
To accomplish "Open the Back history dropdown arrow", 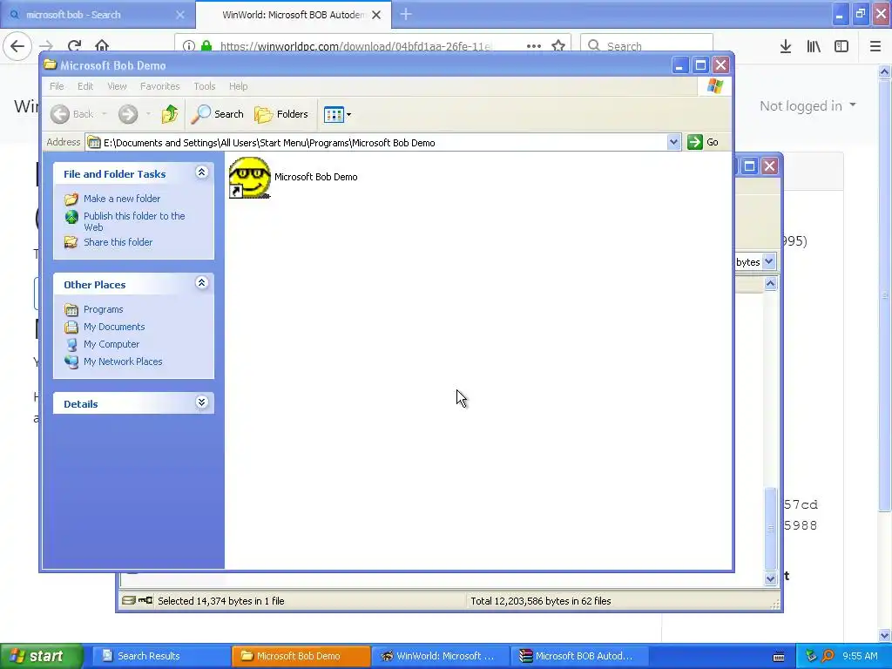I will coord(105,114).
